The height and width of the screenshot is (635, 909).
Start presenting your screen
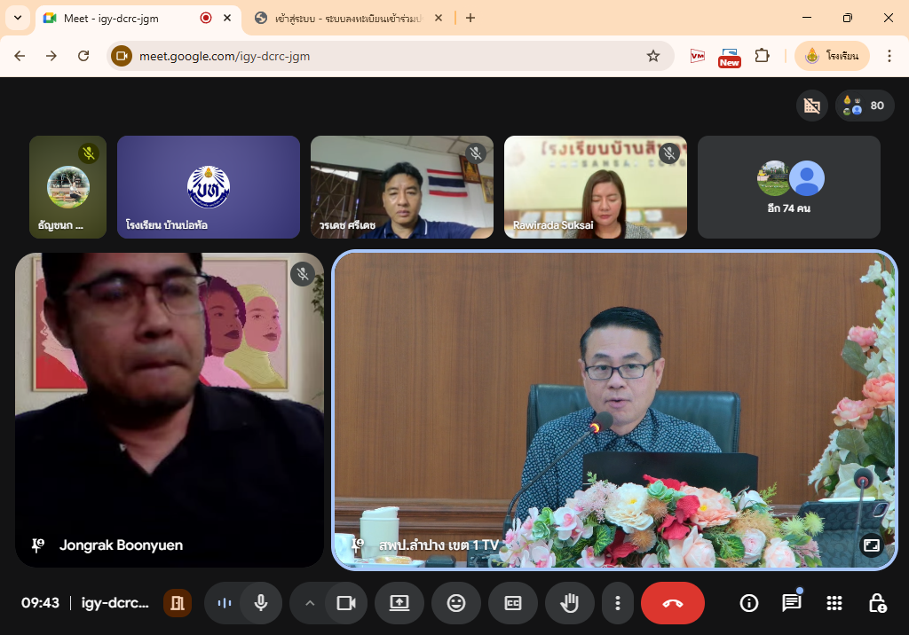point(399,603)
